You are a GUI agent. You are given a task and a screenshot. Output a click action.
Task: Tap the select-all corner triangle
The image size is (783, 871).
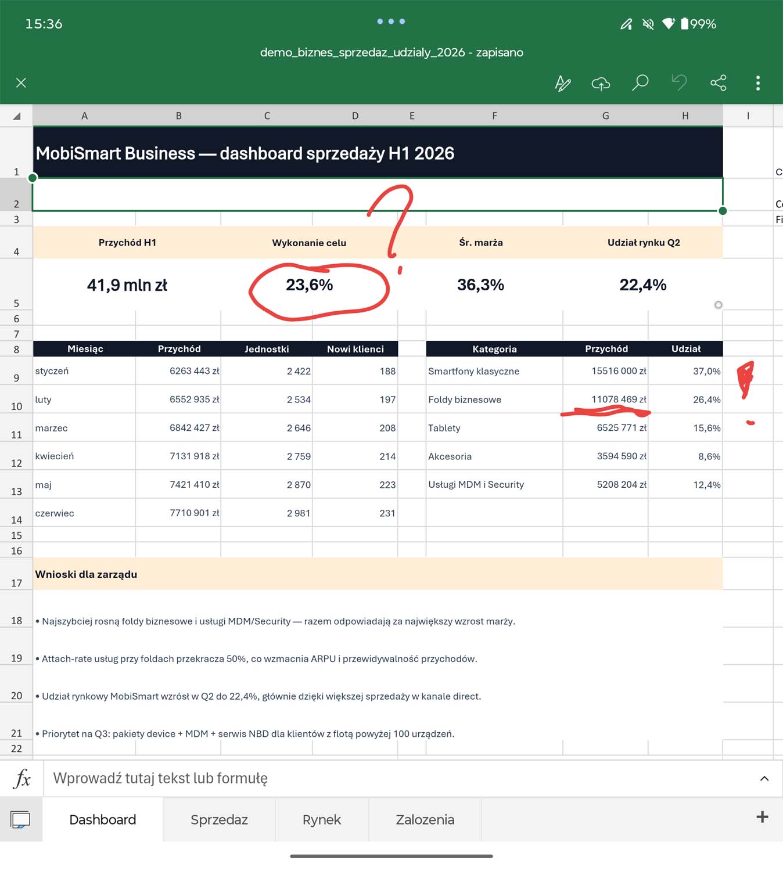[x=16, y=116]
